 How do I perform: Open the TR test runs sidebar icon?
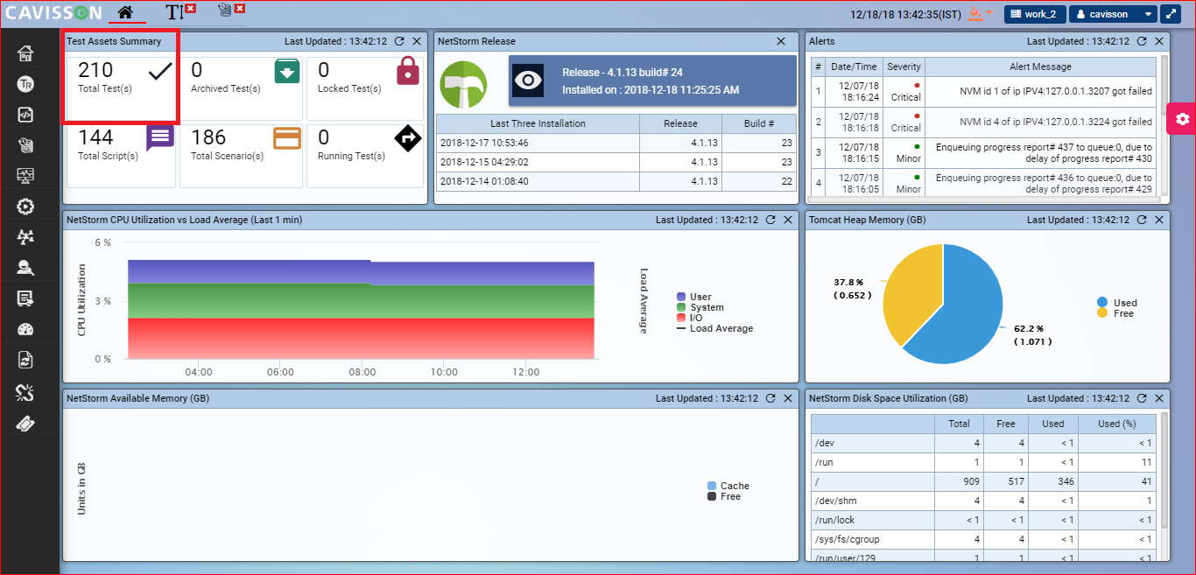(x=25, y=84)
